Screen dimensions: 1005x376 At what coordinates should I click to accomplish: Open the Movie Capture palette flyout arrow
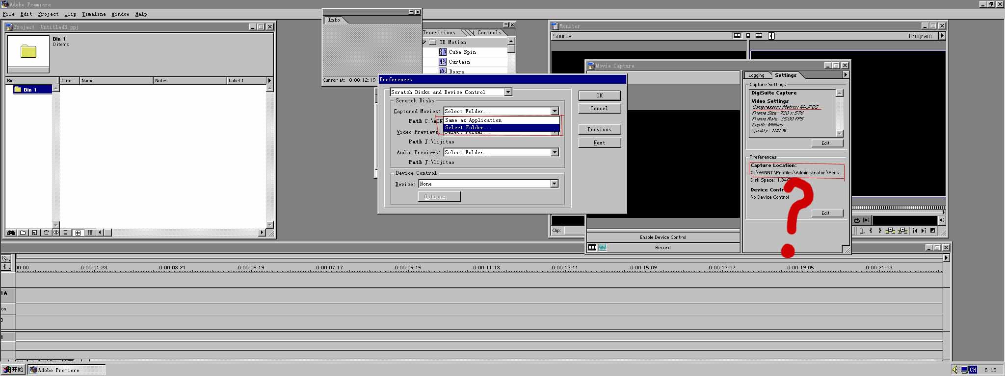(845, 75)
